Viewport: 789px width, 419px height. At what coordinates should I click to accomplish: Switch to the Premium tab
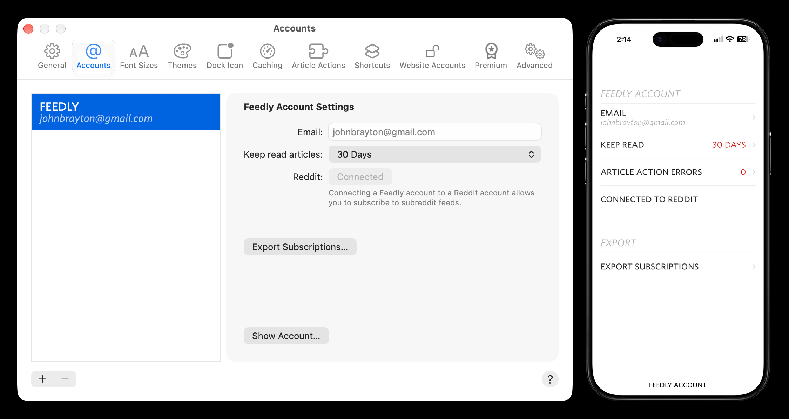point(491,57)
